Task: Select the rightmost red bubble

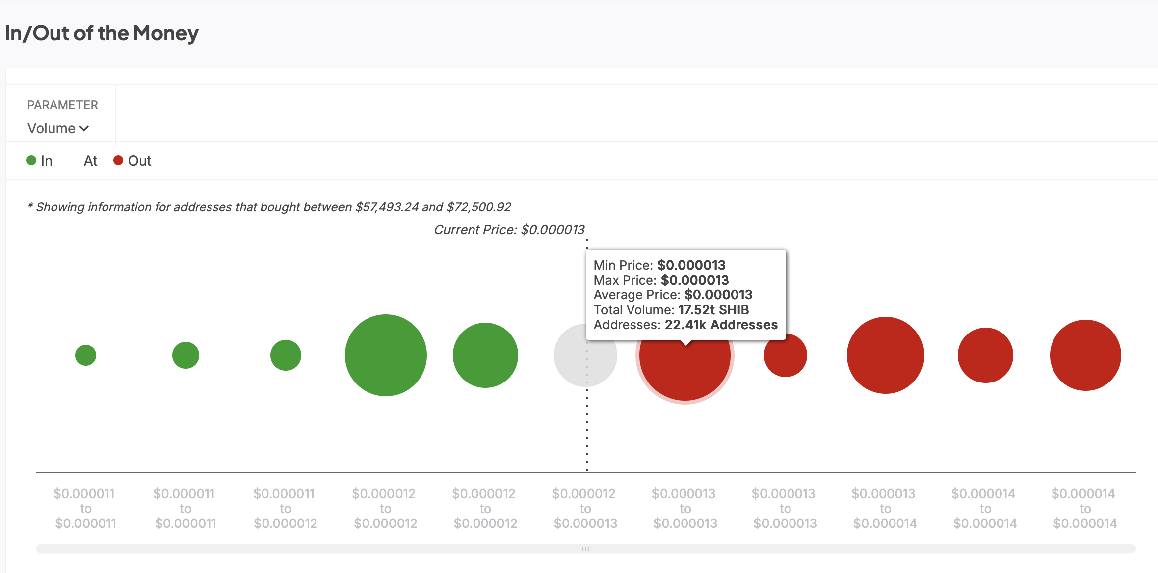Action: pos(1085,355)
